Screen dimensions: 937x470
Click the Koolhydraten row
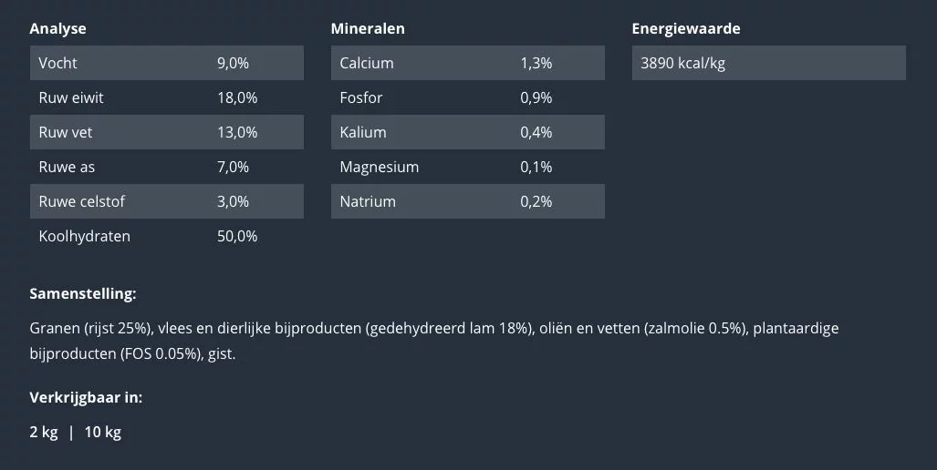point(166,237)
